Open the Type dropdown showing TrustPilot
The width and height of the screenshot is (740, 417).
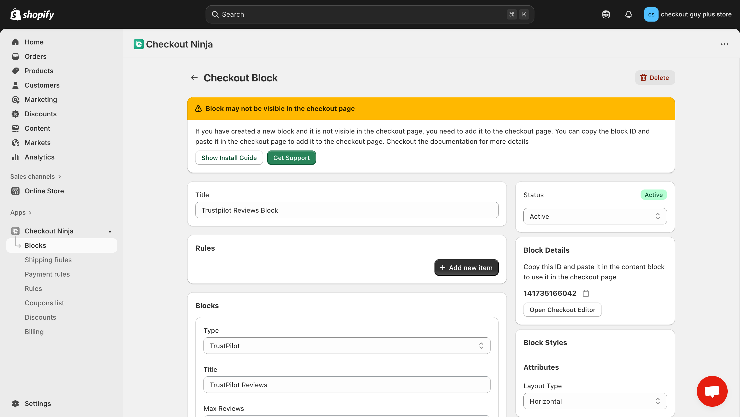tap(346, 346)
